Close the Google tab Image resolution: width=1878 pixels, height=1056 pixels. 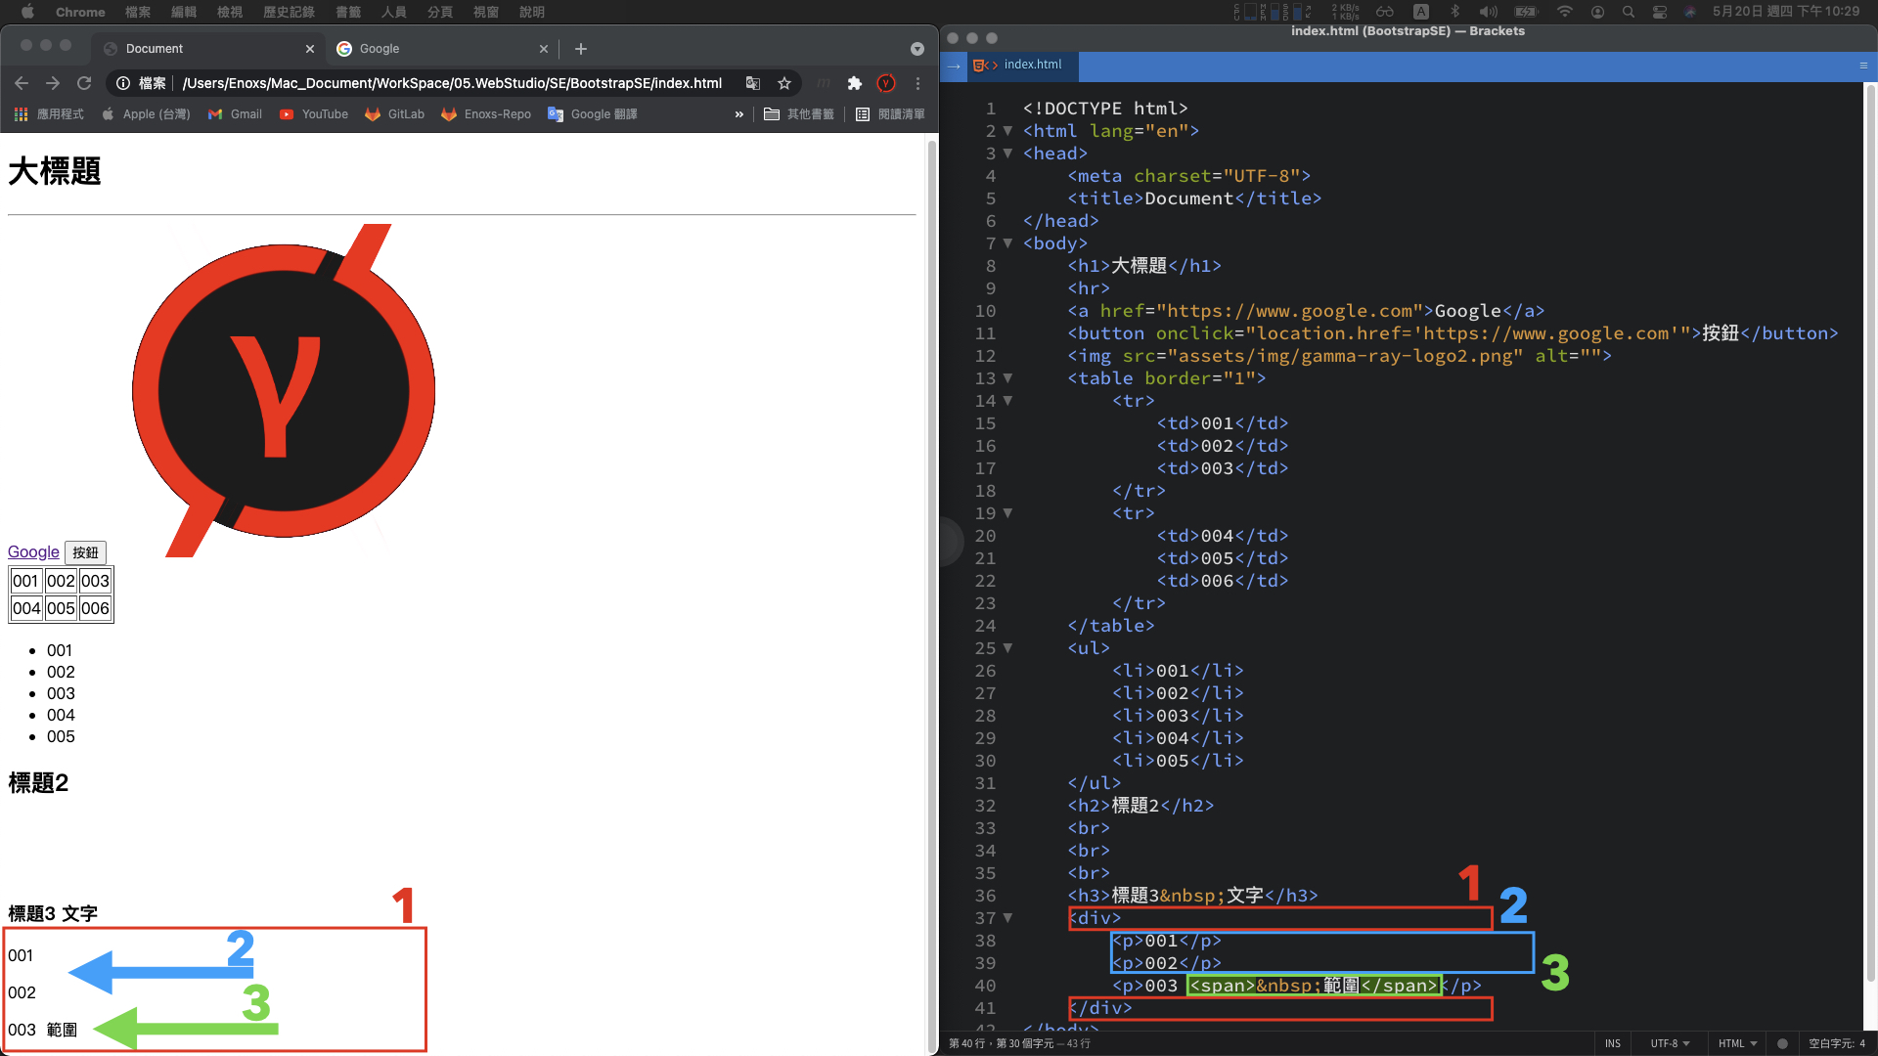tap(544, 49)
